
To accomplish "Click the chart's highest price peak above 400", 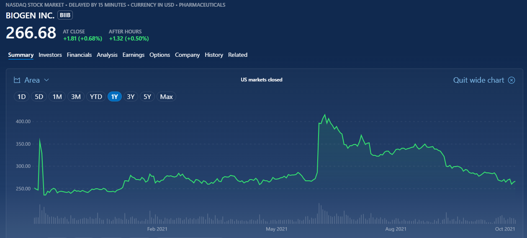I will tap(325, 115).
